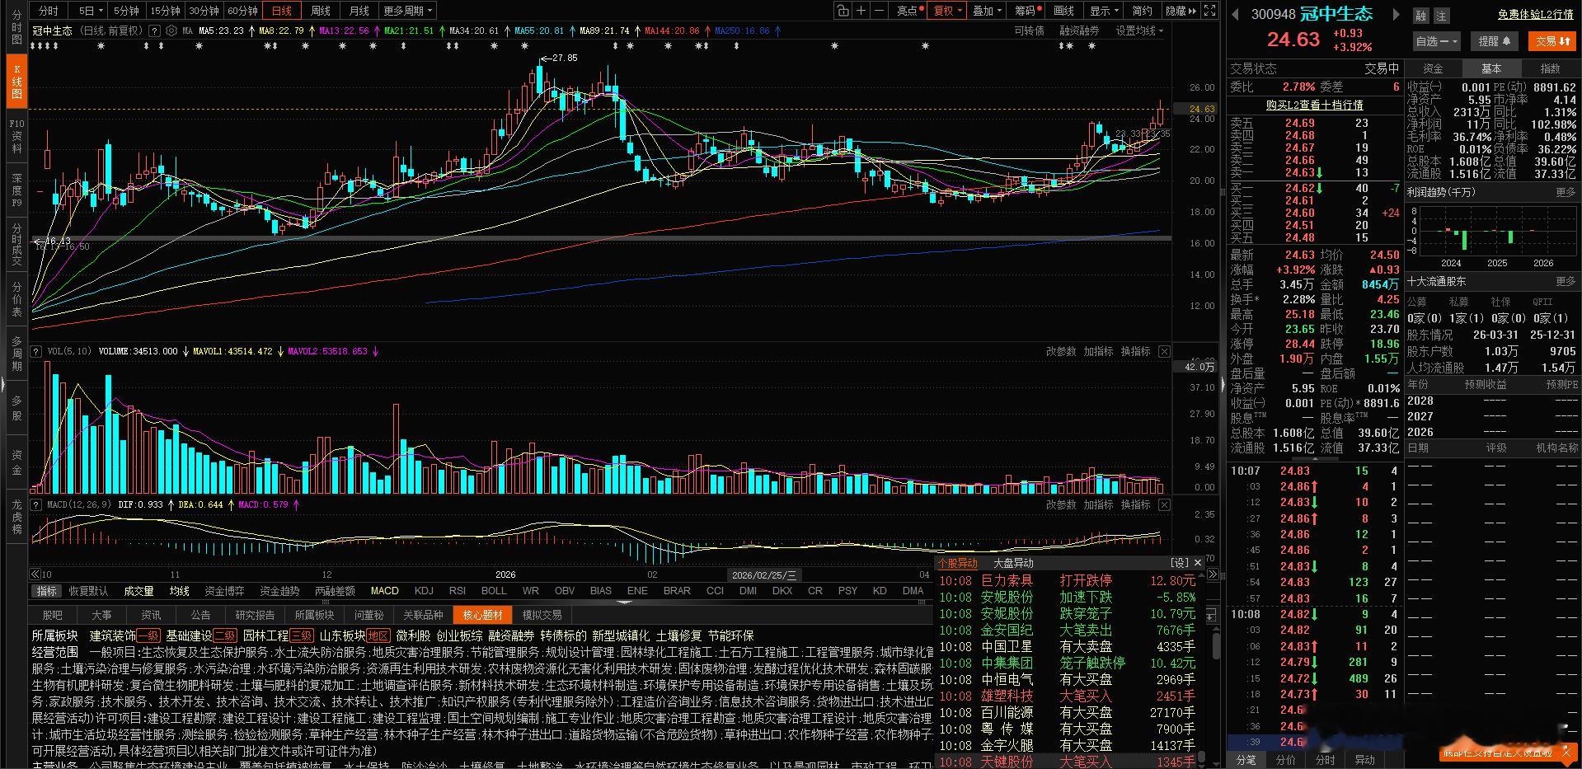
Task: Open the 资金 tab in the right panel
Action: click(1434, 68)
